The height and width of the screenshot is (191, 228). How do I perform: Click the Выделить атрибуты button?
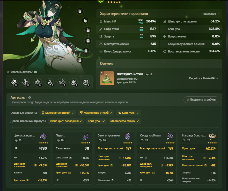(201, 100)
